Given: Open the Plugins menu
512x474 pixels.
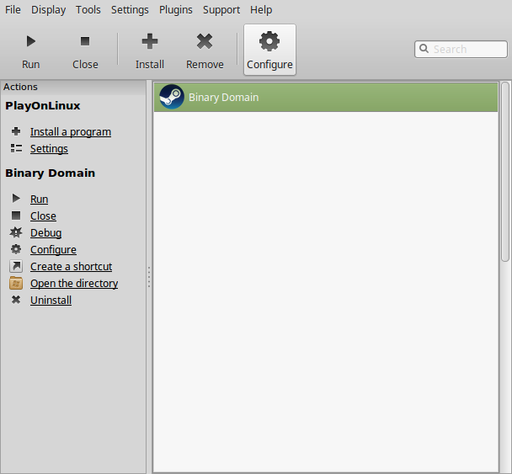Looking at the screenshot, I should [176, 10].
